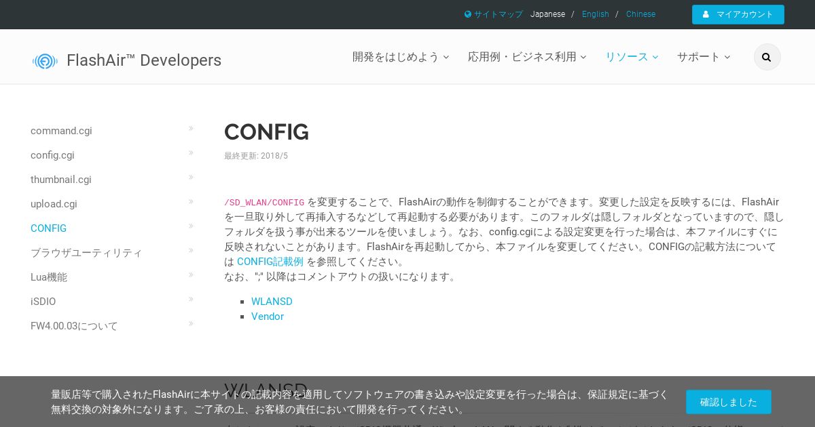
Task: Click the arrow icon next to upload.cgi
Action: tap(191, 201)
